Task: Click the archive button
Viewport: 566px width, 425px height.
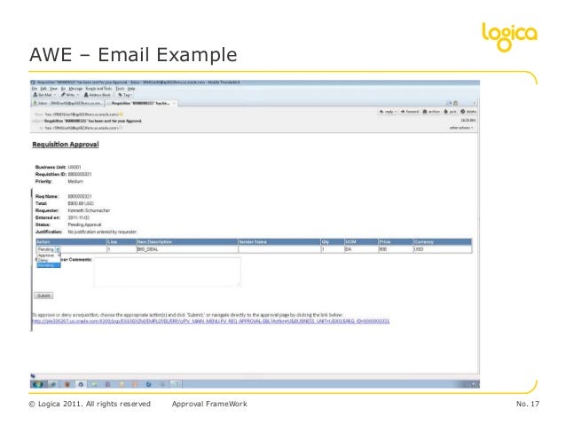Action: 431,112
